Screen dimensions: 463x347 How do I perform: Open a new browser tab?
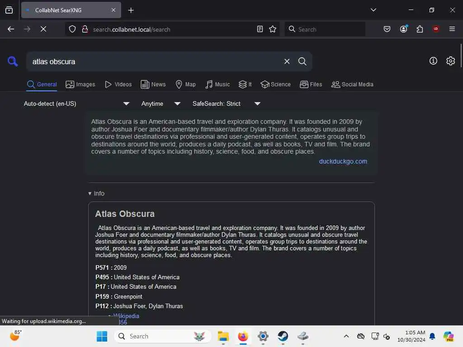click(131, 10)
